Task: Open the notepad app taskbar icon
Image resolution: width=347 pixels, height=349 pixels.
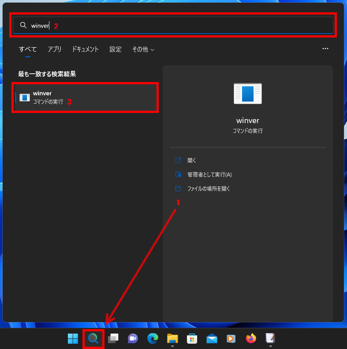Action: 270,338
